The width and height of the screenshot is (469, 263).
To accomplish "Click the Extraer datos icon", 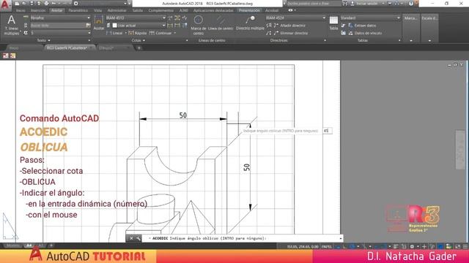I will [350, 26].
